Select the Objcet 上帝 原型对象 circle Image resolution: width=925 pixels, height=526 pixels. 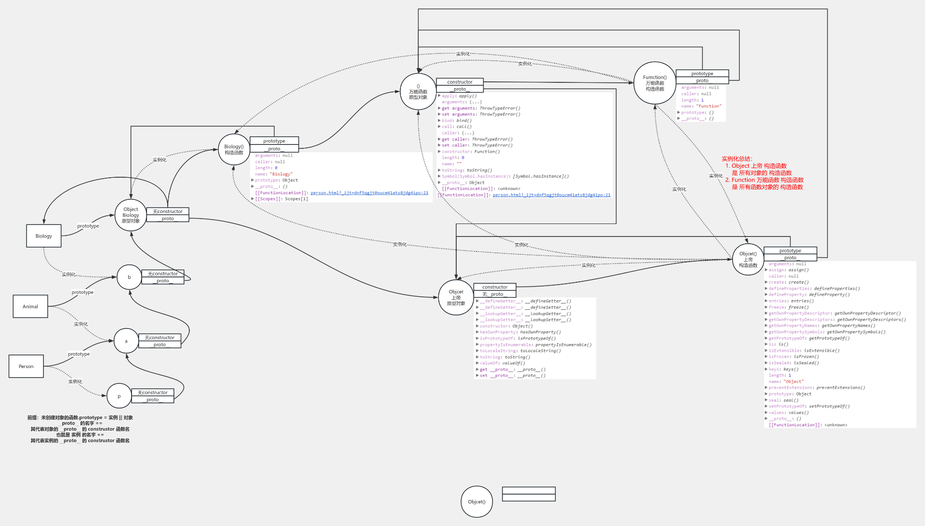pyautogui.click(x=456, y=297)
